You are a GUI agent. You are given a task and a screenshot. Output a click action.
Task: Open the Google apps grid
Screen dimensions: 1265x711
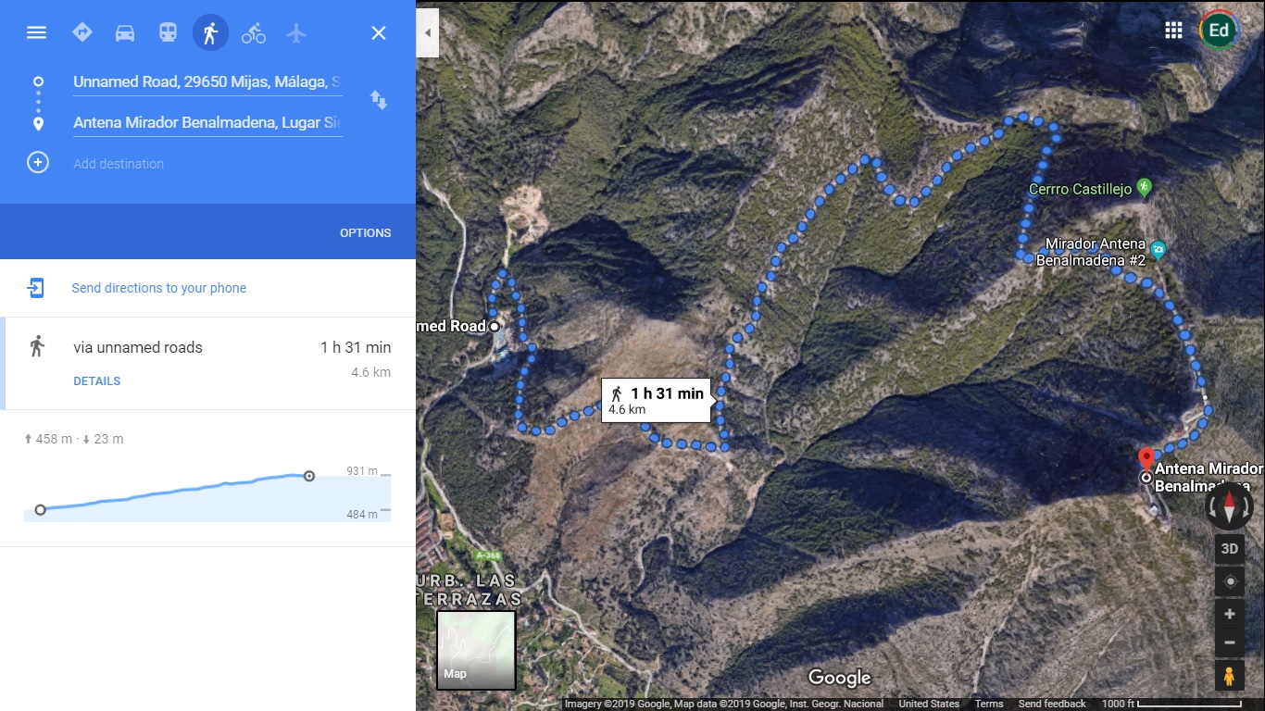coord(1173,31)
